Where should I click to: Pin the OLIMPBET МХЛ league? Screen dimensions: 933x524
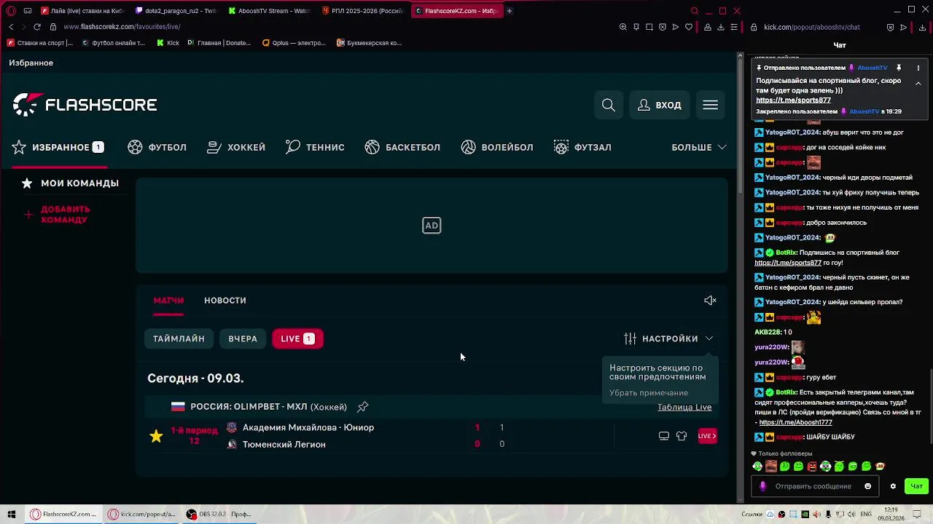[362, 406]
